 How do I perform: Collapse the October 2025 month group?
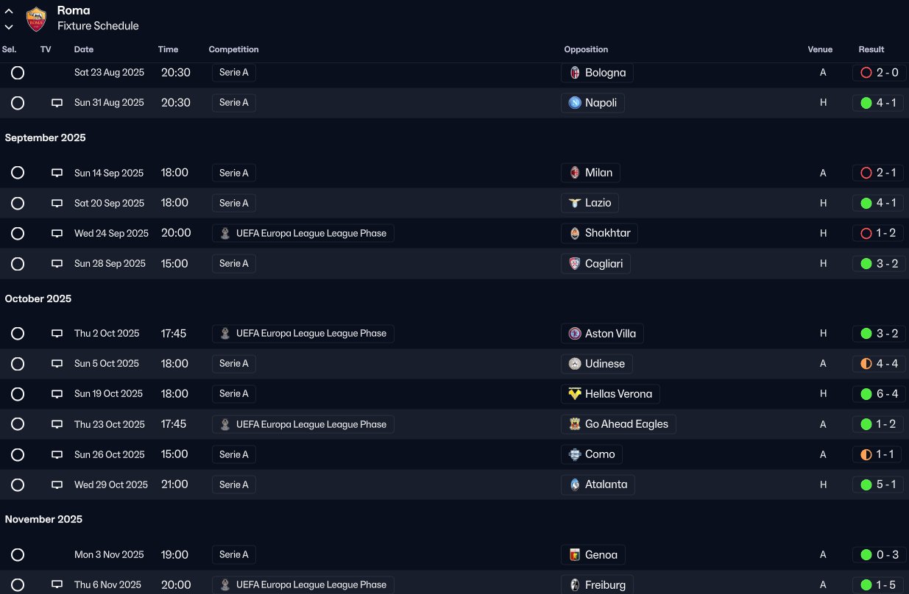point(38,299)
